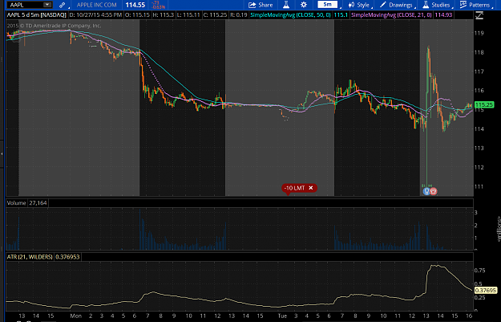Click the 0.376953 ATR value in header
Viewport: 501px width, 322px height.
pyautogui.click(x=67, y=257)
